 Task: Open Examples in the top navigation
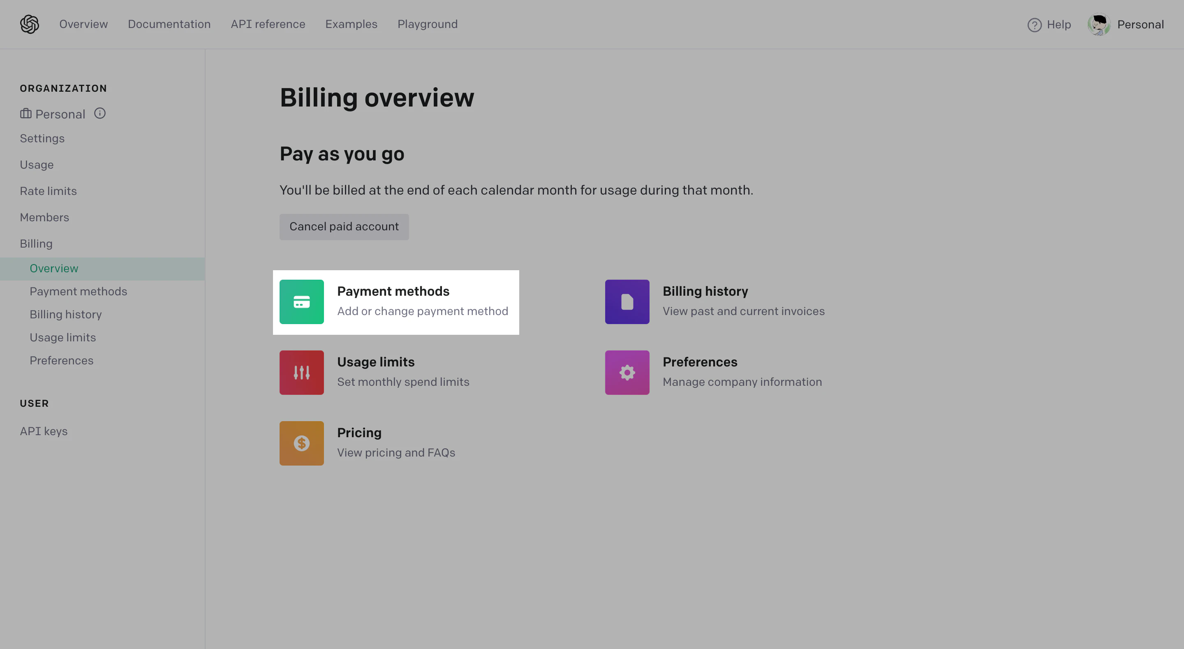click(351, 24)
